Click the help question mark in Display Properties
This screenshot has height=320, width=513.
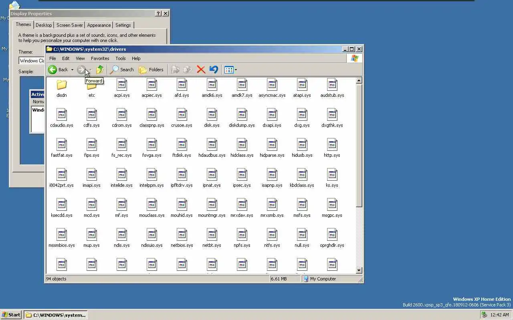tap(159, 13)
